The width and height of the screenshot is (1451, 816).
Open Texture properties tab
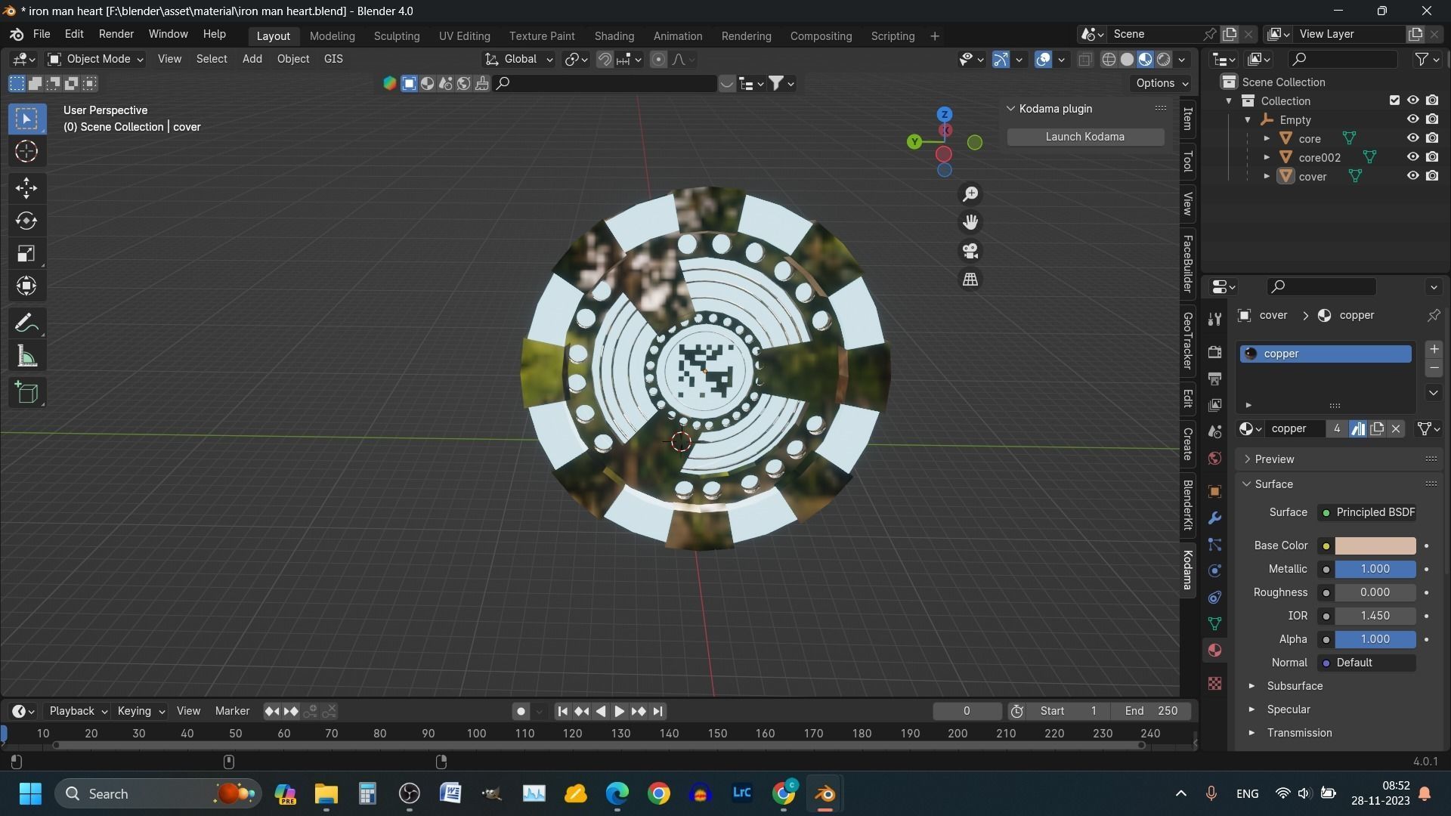[x=1214, y=684]
